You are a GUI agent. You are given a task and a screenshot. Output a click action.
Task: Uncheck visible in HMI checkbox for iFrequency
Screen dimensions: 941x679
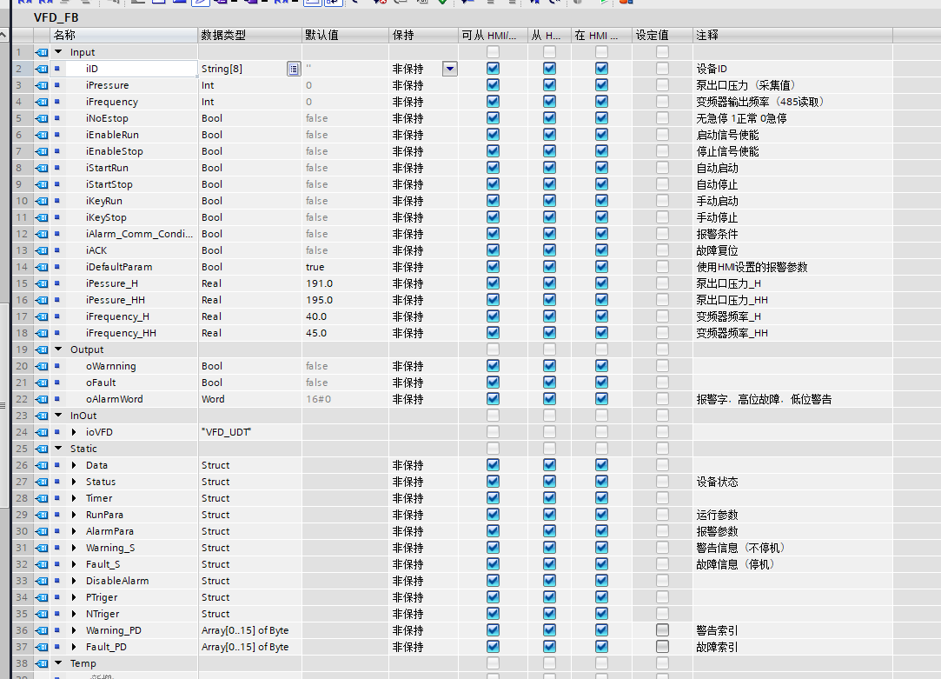point(601,102)
